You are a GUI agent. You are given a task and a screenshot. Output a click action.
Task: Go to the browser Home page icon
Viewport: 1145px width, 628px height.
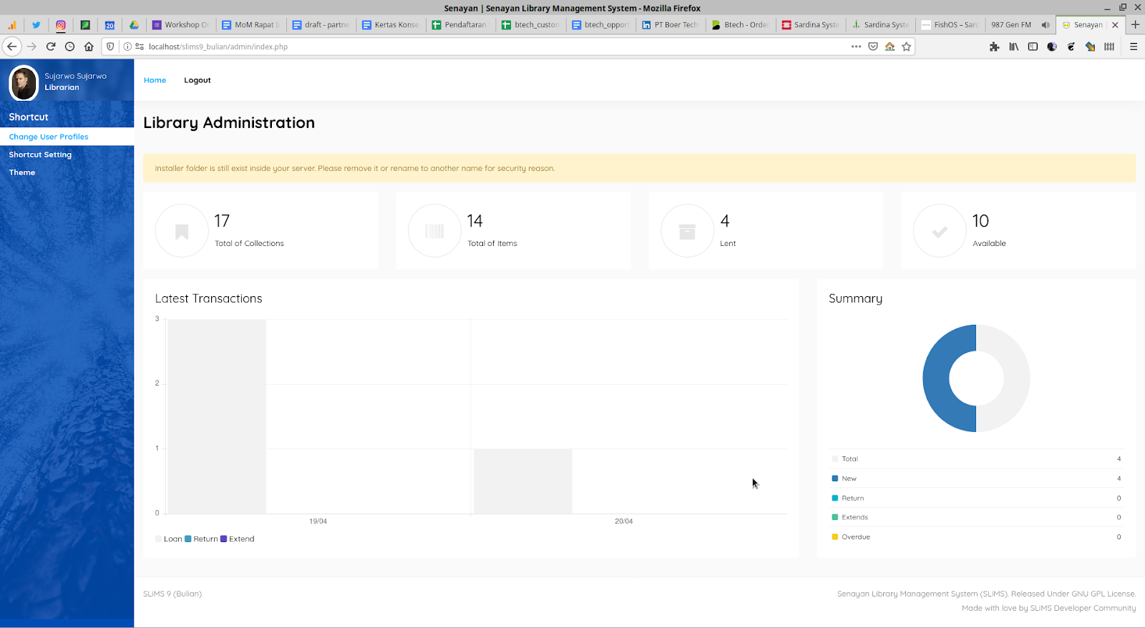89,46
